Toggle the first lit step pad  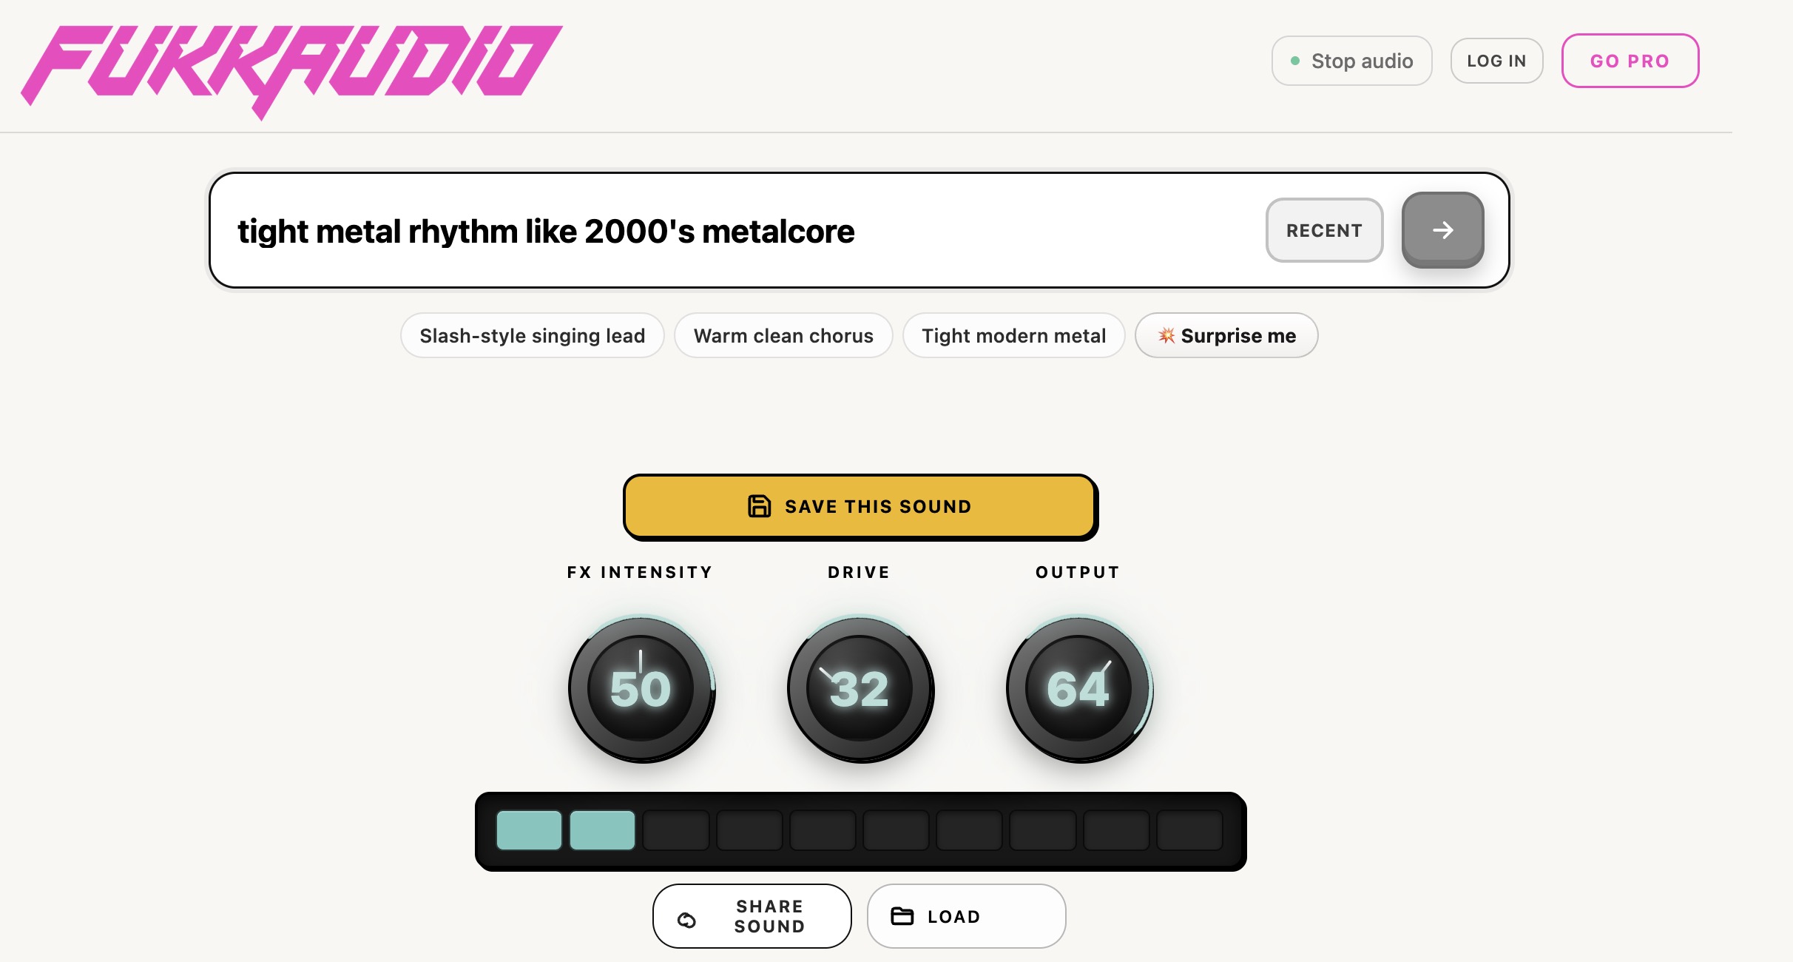point(529,830)
